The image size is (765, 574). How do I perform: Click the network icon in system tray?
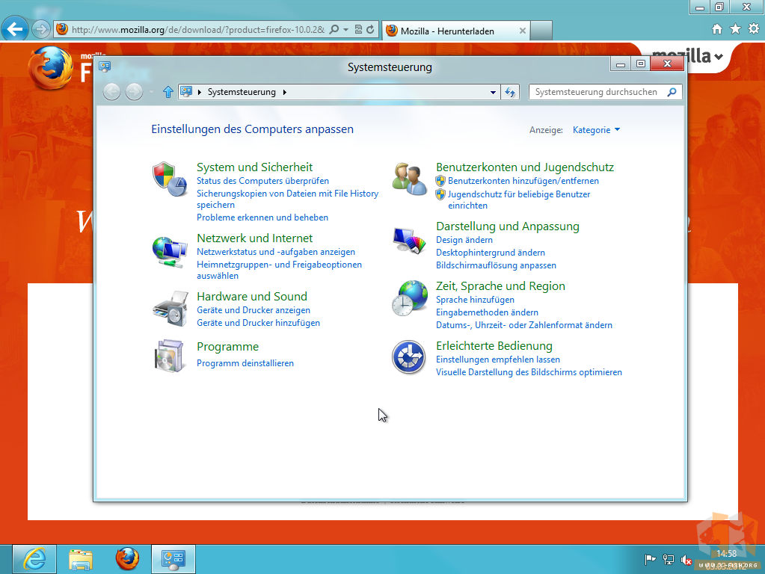pyautogui.click(x=669, y=560)
